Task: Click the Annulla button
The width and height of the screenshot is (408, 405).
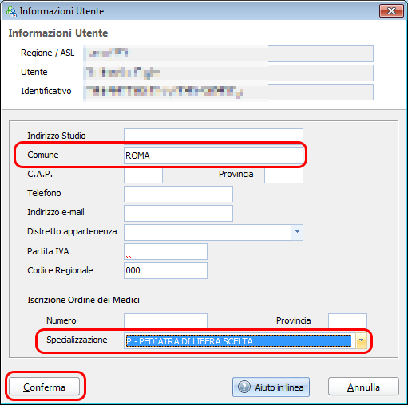Action: point(363,387)
